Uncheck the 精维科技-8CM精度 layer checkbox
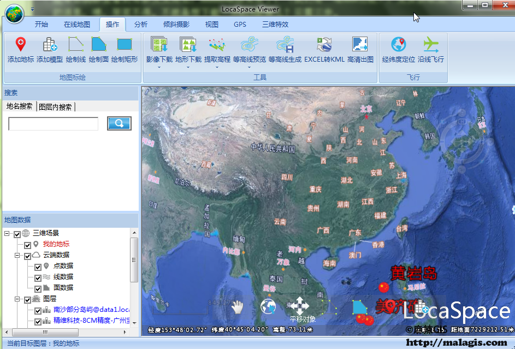The height and width of the screenshot is (349, 515). pos(38,322)
